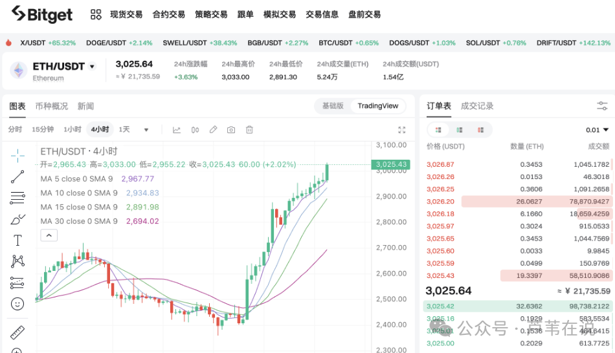This screenshot has height=353, width=615.
Task: Show sell orders only view
Action: [x=480, y=130]
